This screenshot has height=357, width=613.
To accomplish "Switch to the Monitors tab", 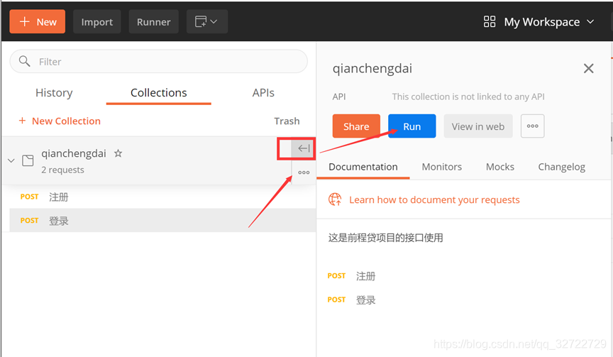I will (442, 167).
